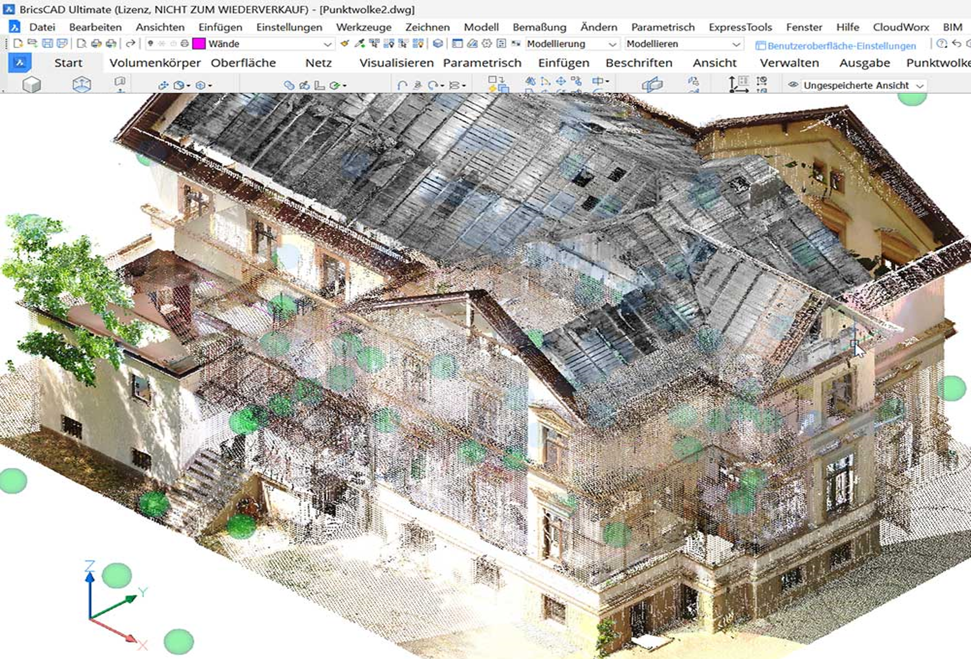This screenshot has height=659, width=971.
Task: Open the BricsCAD application button
Action: click(x=20, y=63)
